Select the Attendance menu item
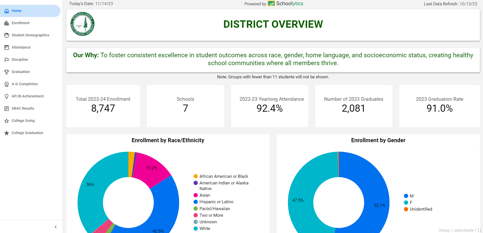483x233 pixels. [30, 48]
